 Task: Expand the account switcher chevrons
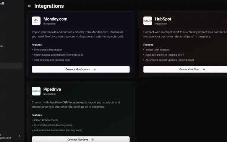tap(20, 136)
